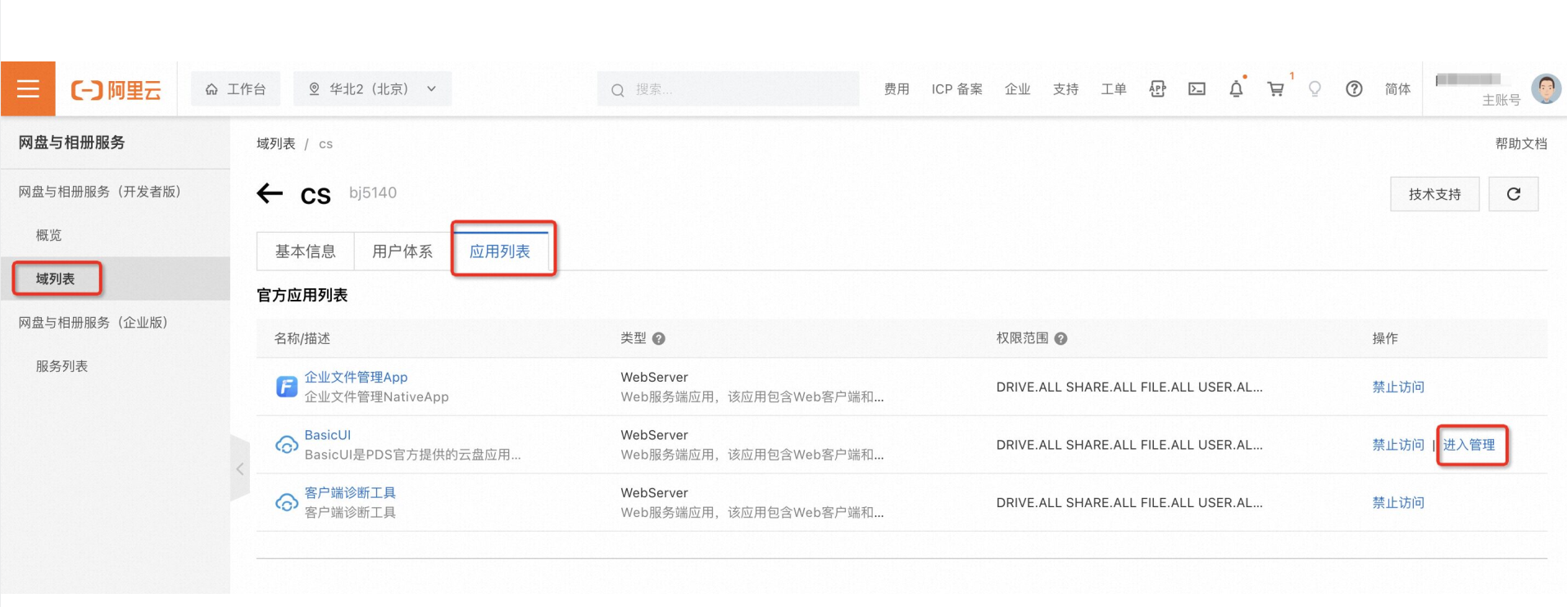
Task: Switch to the 基本信息 tab
Action: [305, 251]
